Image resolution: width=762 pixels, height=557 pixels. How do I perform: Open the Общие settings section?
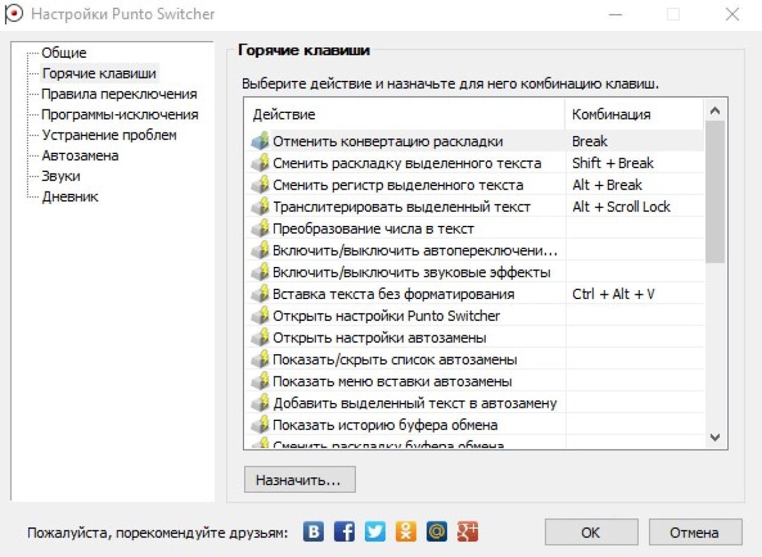click(64, 53)
